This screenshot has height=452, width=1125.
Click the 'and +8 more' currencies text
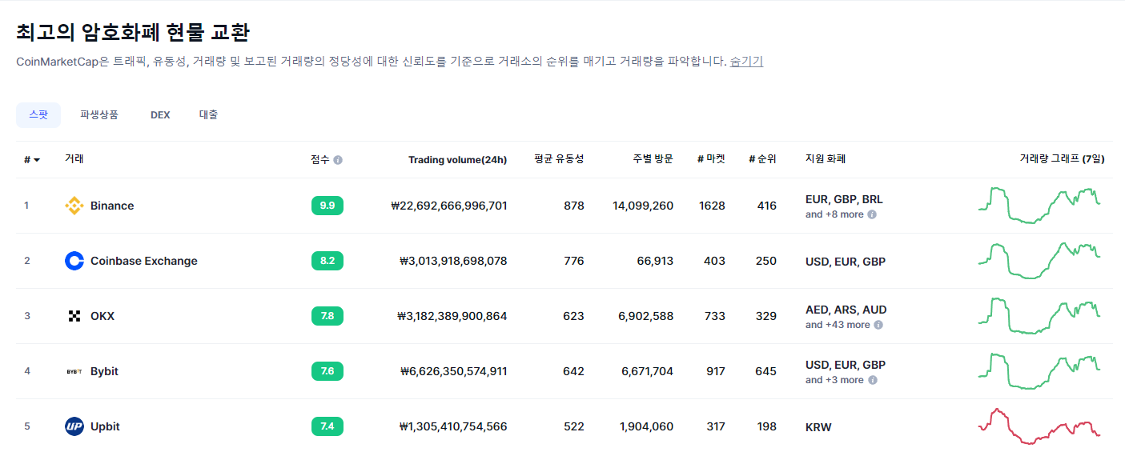click(x=834, y=214)
